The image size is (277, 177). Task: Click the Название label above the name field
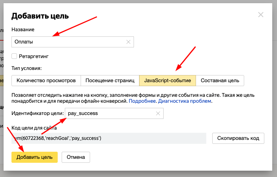(23, 30)
